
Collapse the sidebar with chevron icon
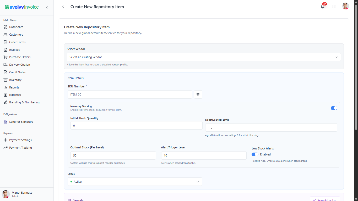(x=47, y=7)
